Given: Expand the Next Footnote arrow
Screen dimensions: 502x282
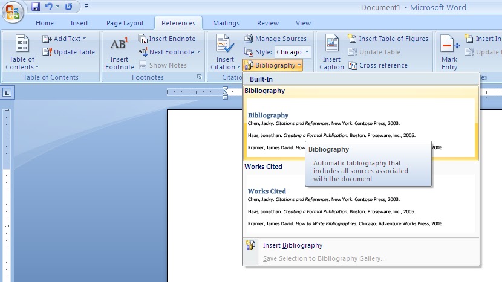Looking at the screenshot, I should pyautogui.click(x=199, y=52).
